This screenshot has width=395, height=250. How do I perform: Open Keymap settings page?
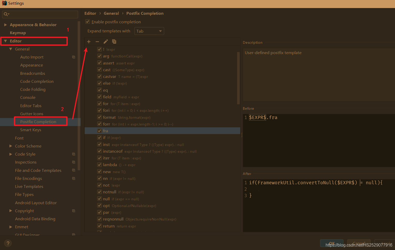point(18,33)
